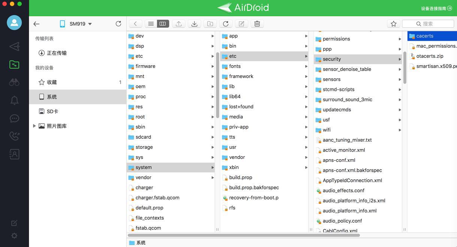Screen dimensions: 457x247
Task: Select the dsp folder
Action: [x=171, y=46]
